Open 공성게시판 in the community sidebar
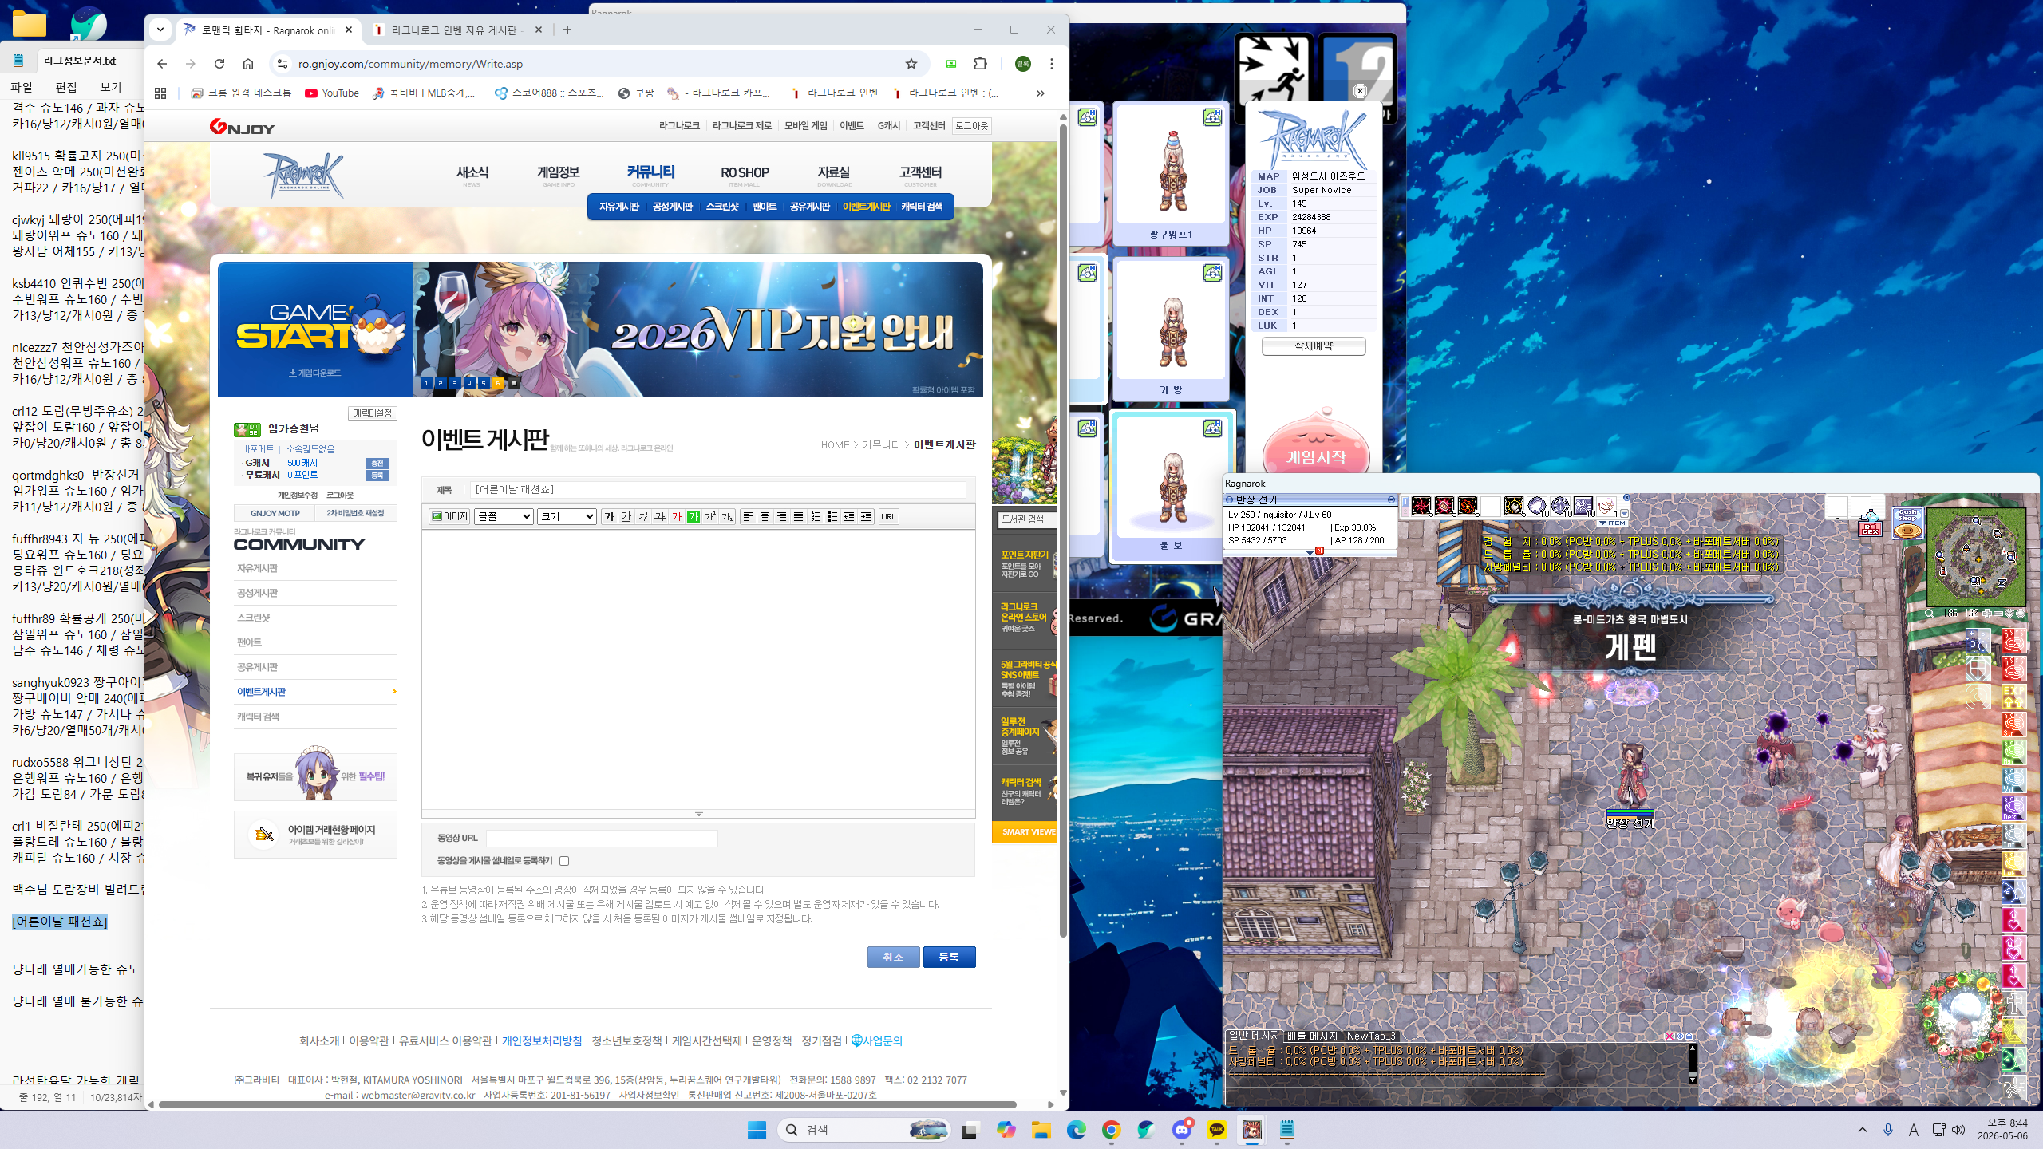Image resolution: width=2043 pixels, height=1149 pixels. coord(257,593)
